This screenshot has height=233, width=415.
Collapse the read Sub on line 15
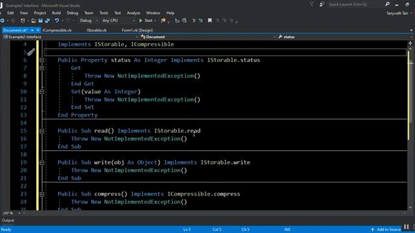pos(41,131)
